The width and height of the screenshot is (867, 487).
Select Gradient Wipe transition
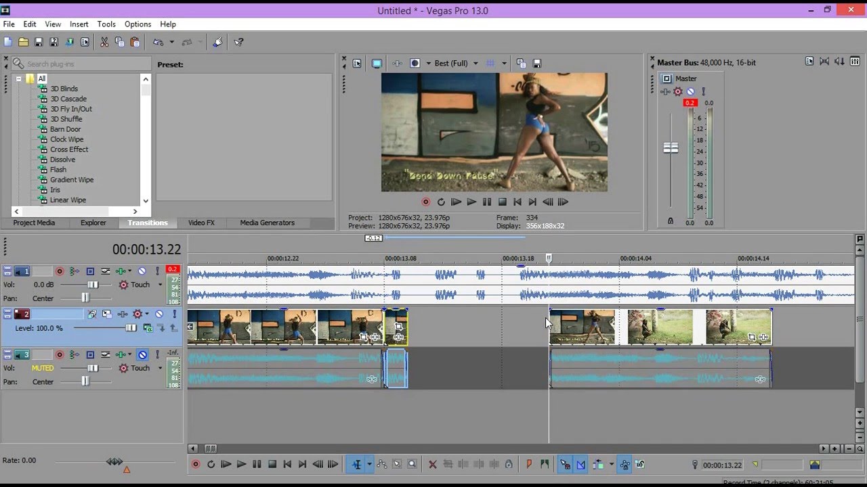(x=72, y=180)
